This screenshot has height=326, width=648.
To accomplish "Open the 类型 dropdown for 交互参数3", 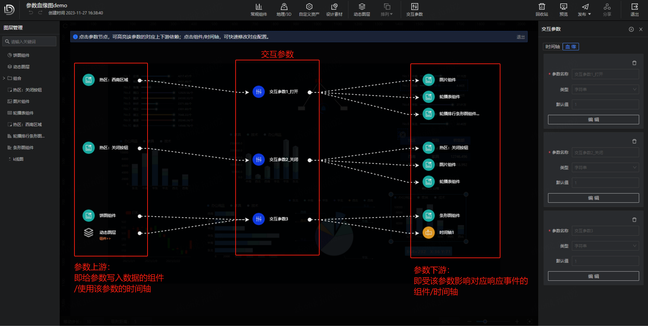I will pos(605,246).
